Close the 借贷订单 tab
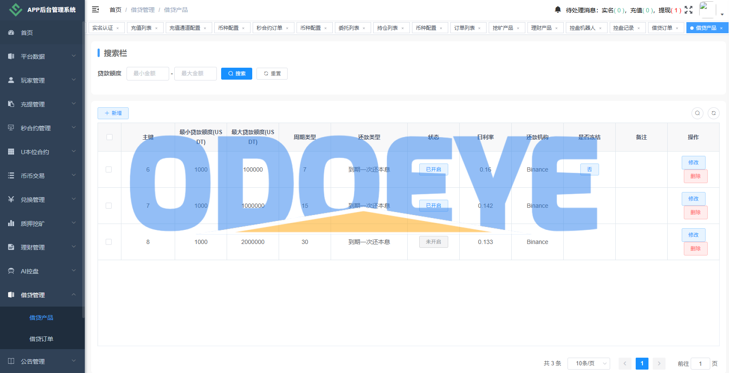Screen dimensions: 729x373 677,28
